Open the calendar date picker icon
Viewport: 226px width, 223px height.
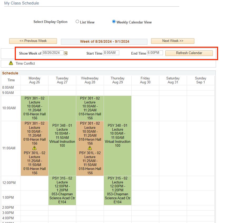click(66, 53)
